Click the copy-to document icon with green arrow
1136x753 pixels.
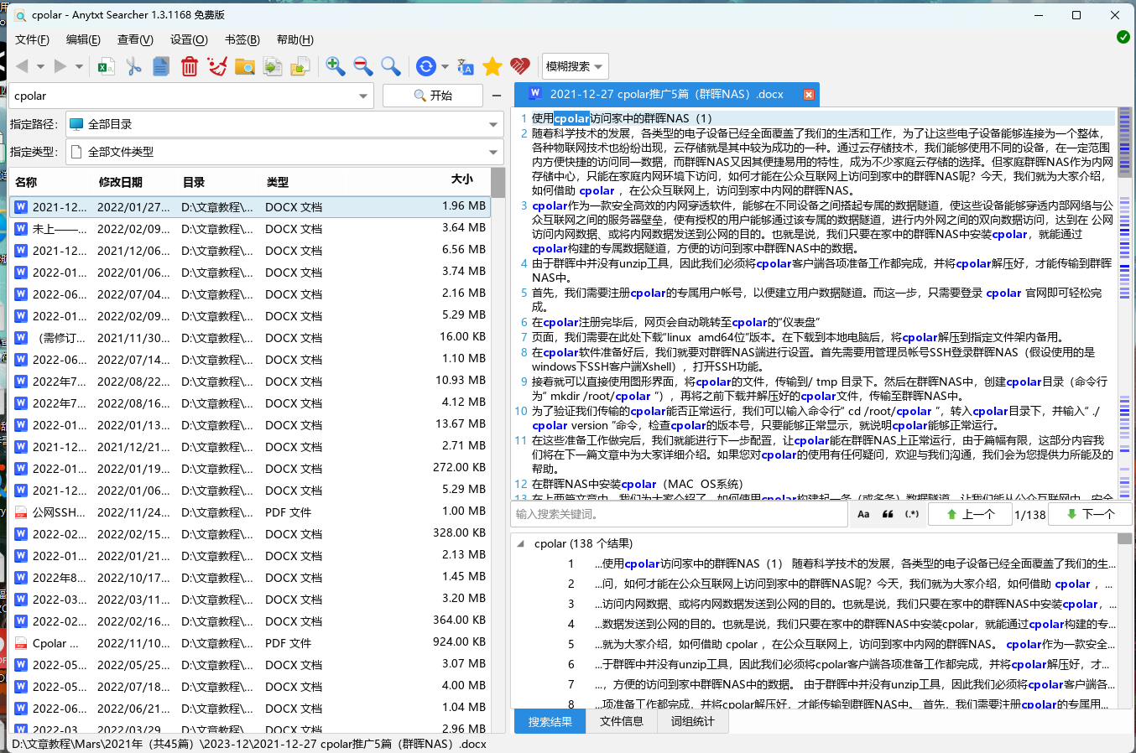(273, 66)
